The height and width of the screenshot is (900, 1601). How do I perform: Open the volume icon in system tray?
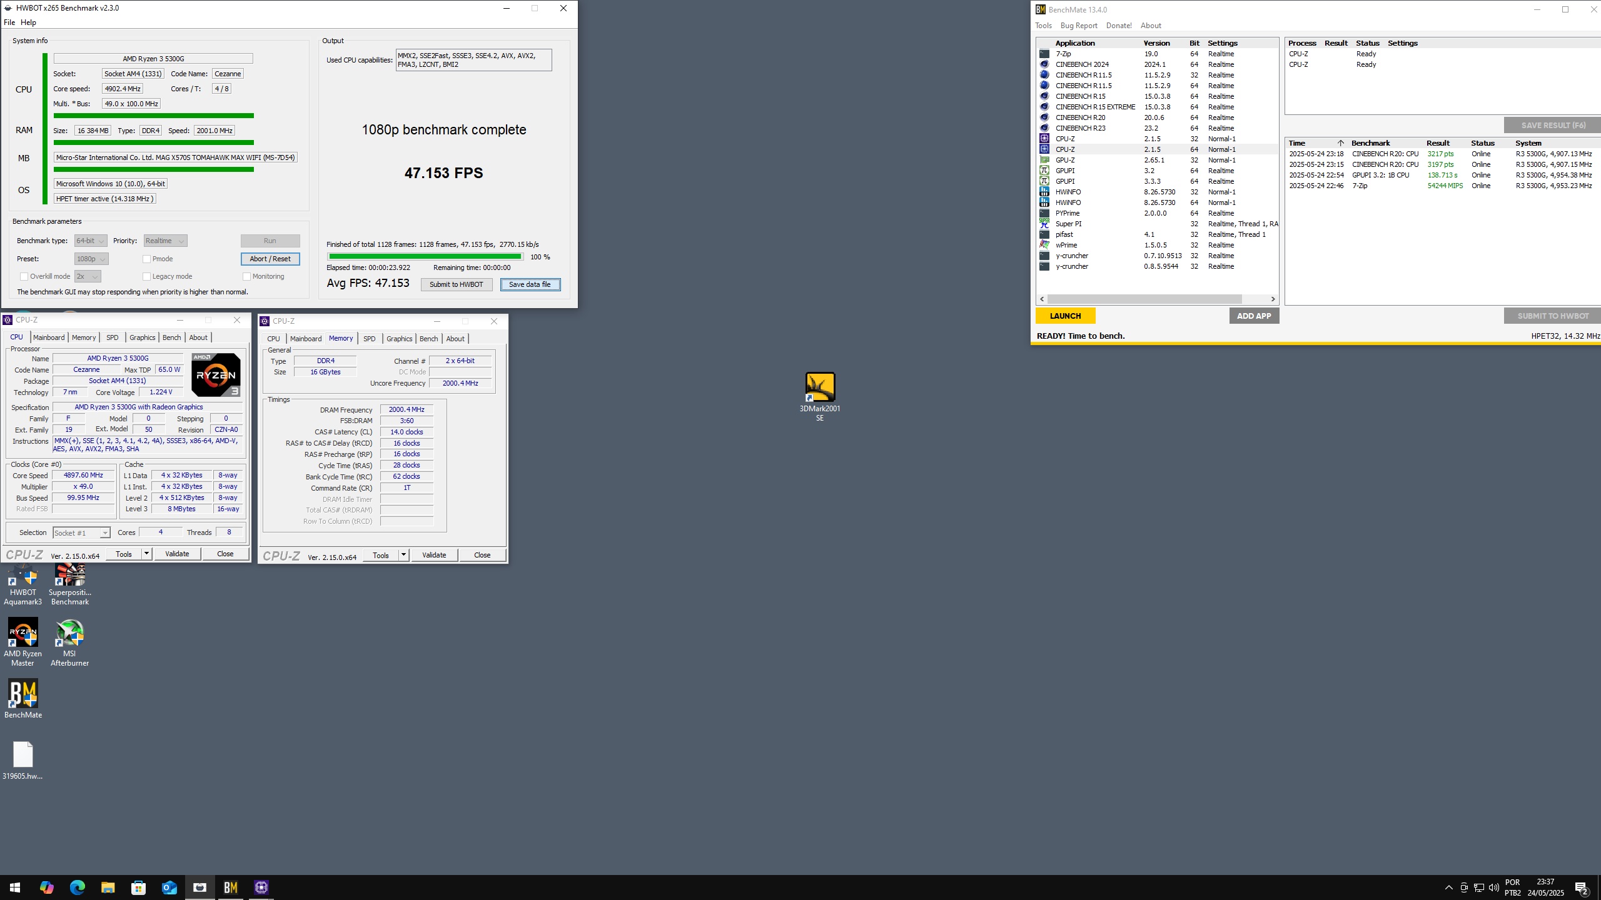[1493, 887]
